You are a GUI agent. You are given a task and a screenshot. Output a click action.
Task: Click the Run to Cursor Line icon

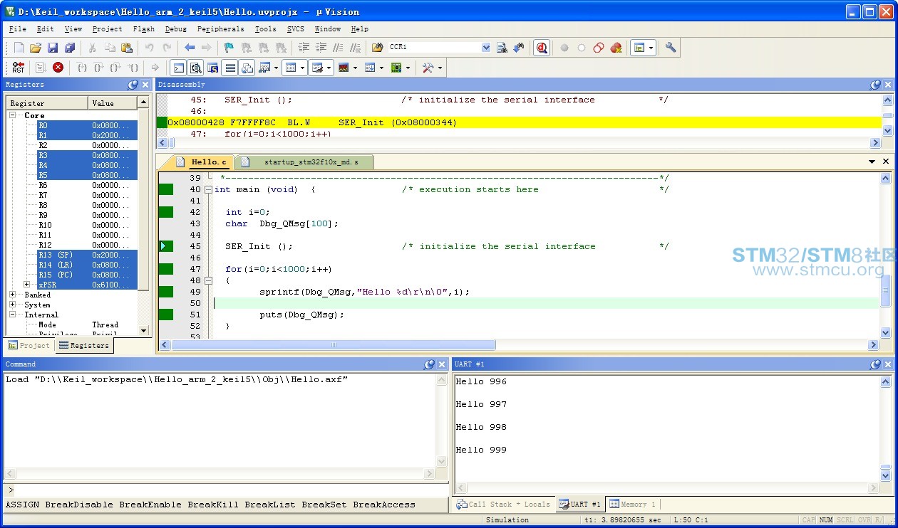(133, 68)
